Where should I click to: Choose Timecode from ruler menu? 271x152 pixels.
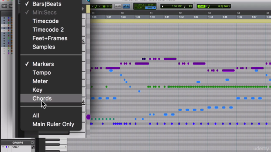[51, 21]
